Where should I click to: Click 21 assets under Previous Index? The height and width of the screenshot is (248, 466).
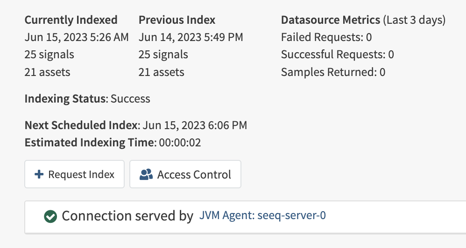point(162,72)
